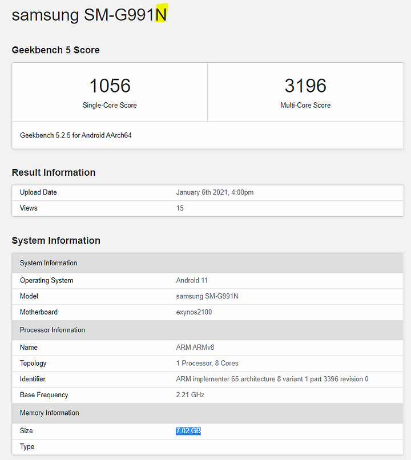Click the Multi-Core Score label

tap(305, 105)
